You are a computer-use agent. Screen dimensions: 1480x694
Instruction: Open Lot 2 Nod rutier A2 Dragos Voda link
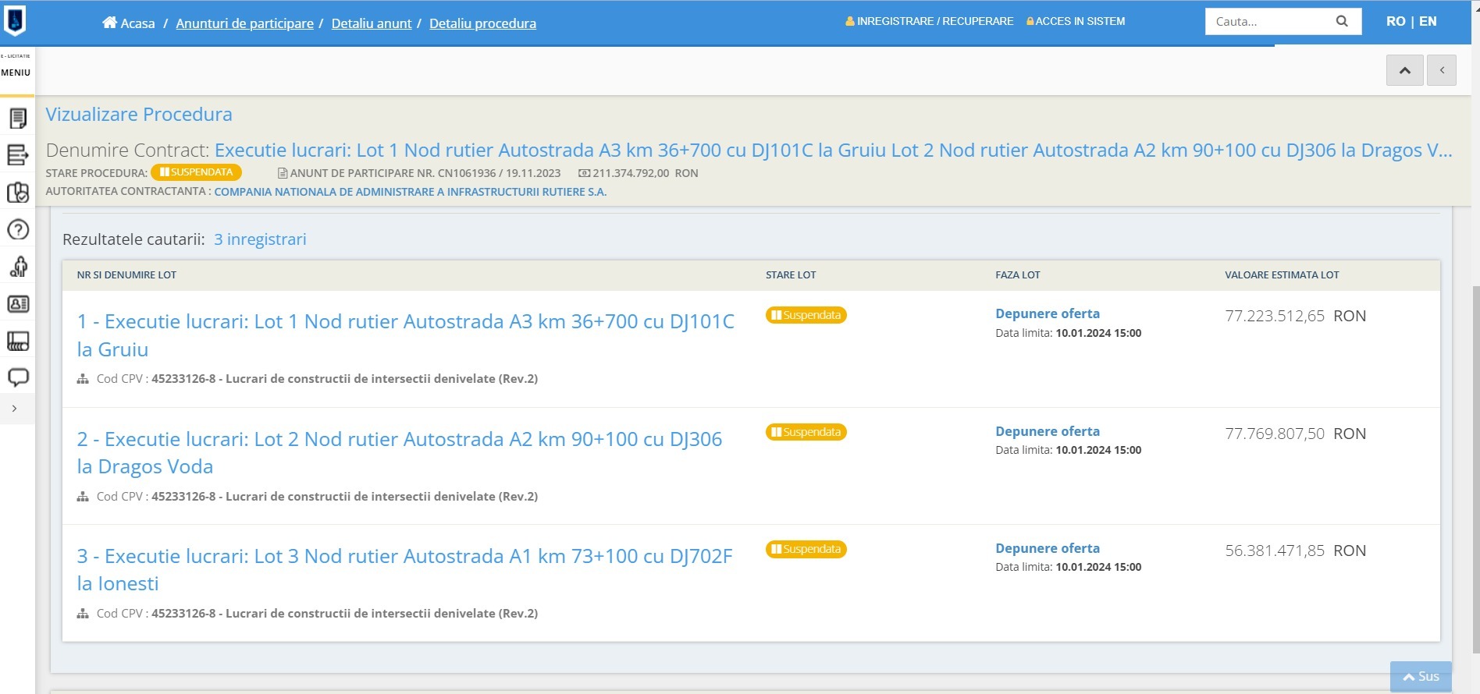(400, 453)
